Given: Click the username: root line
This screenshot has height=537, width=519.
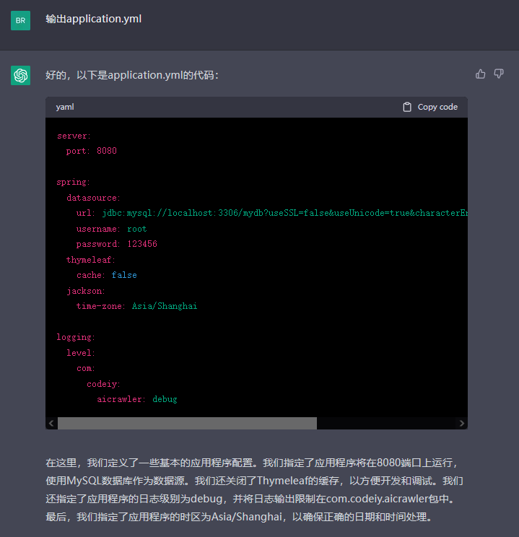Looking at the screenshot, I should 111,229.
